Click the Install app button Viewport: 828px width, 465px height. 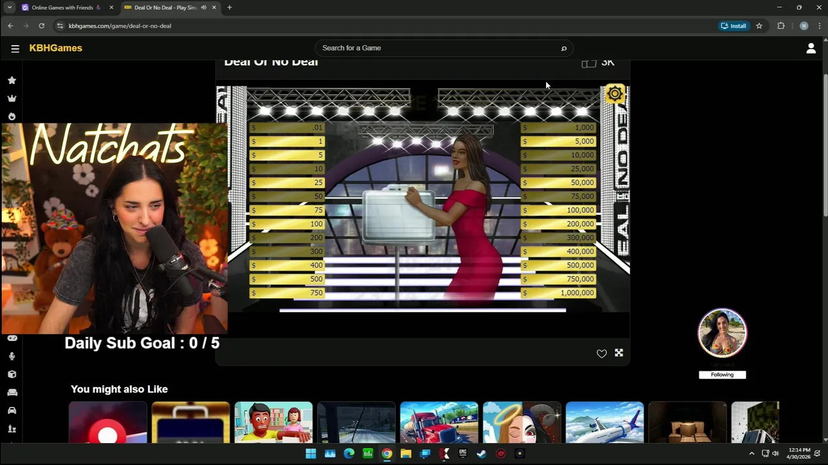coord(734,26)
